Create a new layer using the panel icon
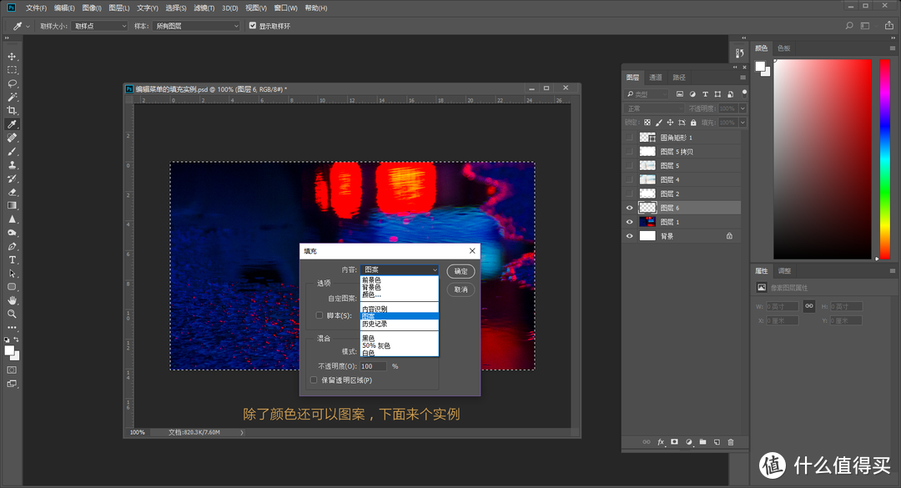The height and width of the screenshot is (488, 901). (717, 441)
